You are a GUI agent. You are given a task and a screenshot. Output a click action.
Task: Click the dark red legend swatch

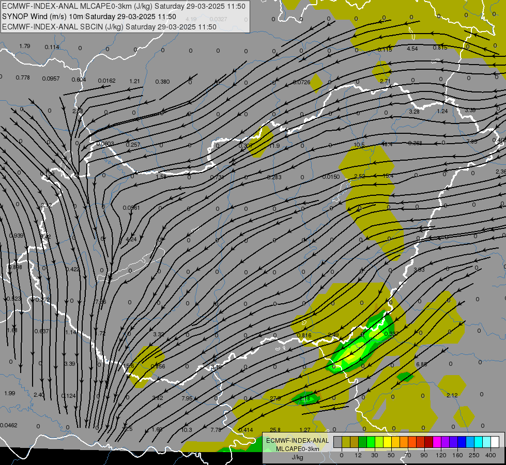coord(429,442)
